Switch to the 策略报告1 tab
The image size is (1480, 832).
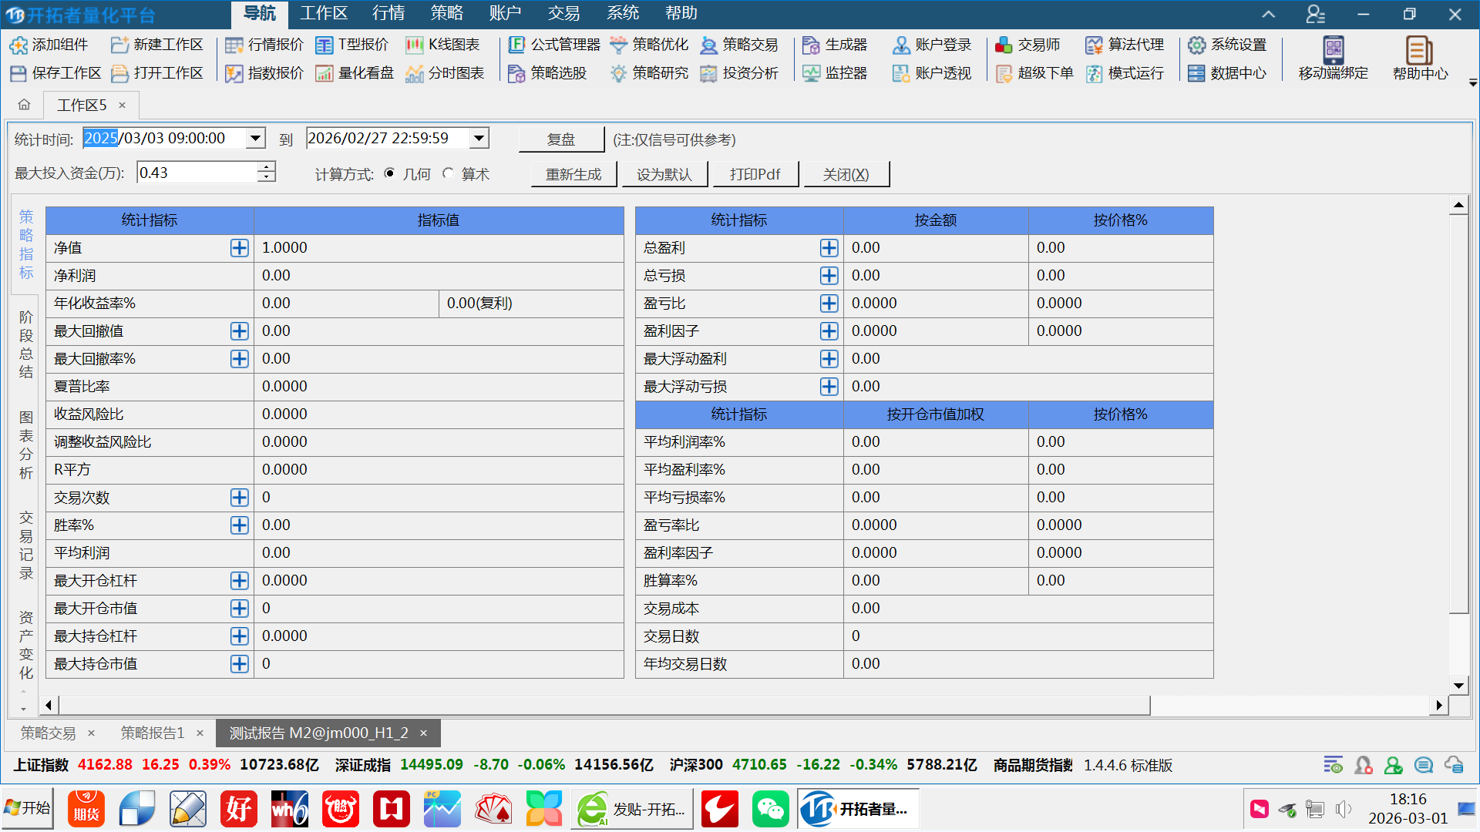point(153,733)
